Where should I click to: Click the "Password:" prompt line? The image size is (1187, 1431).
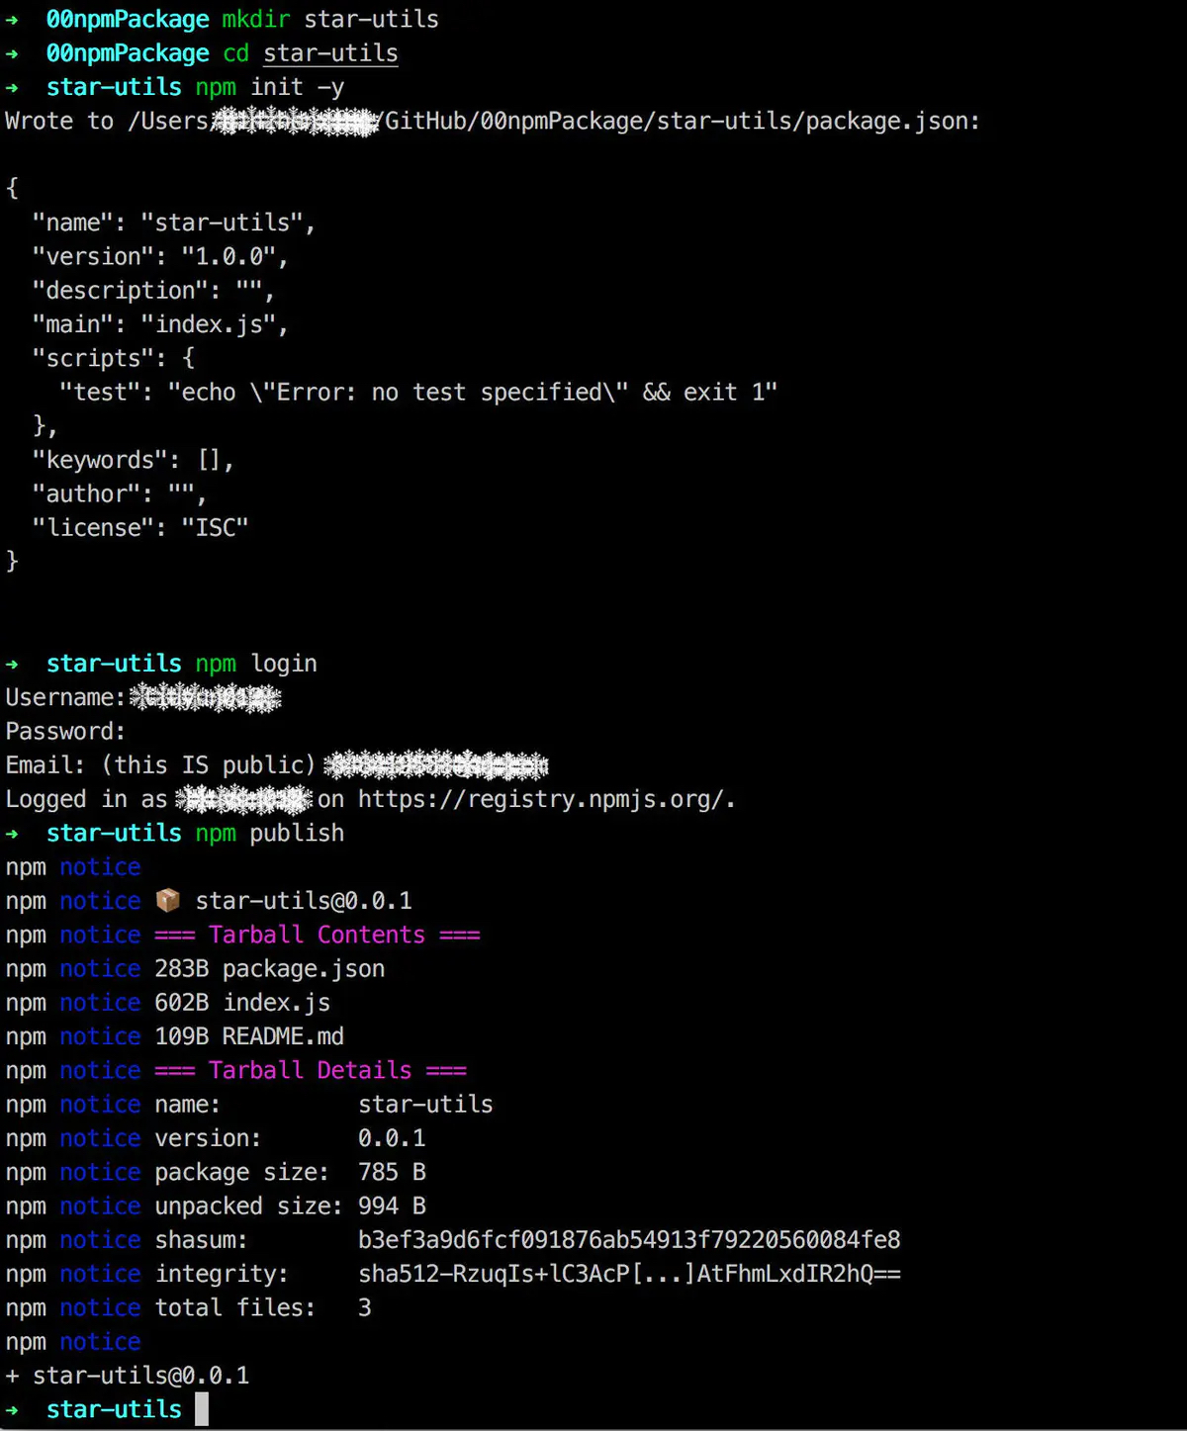(65, 732)
